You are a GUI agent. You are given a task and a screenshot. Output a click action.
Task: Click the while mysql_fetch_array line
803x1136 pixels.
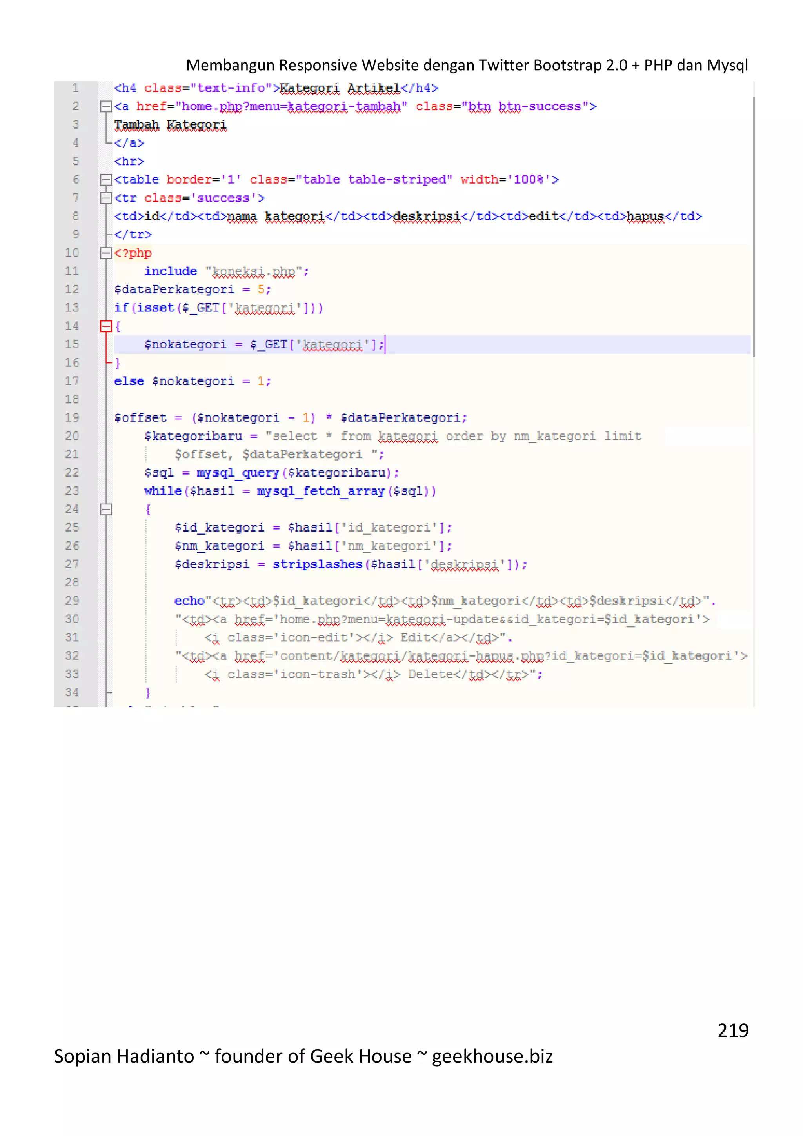tap(290, 491)
